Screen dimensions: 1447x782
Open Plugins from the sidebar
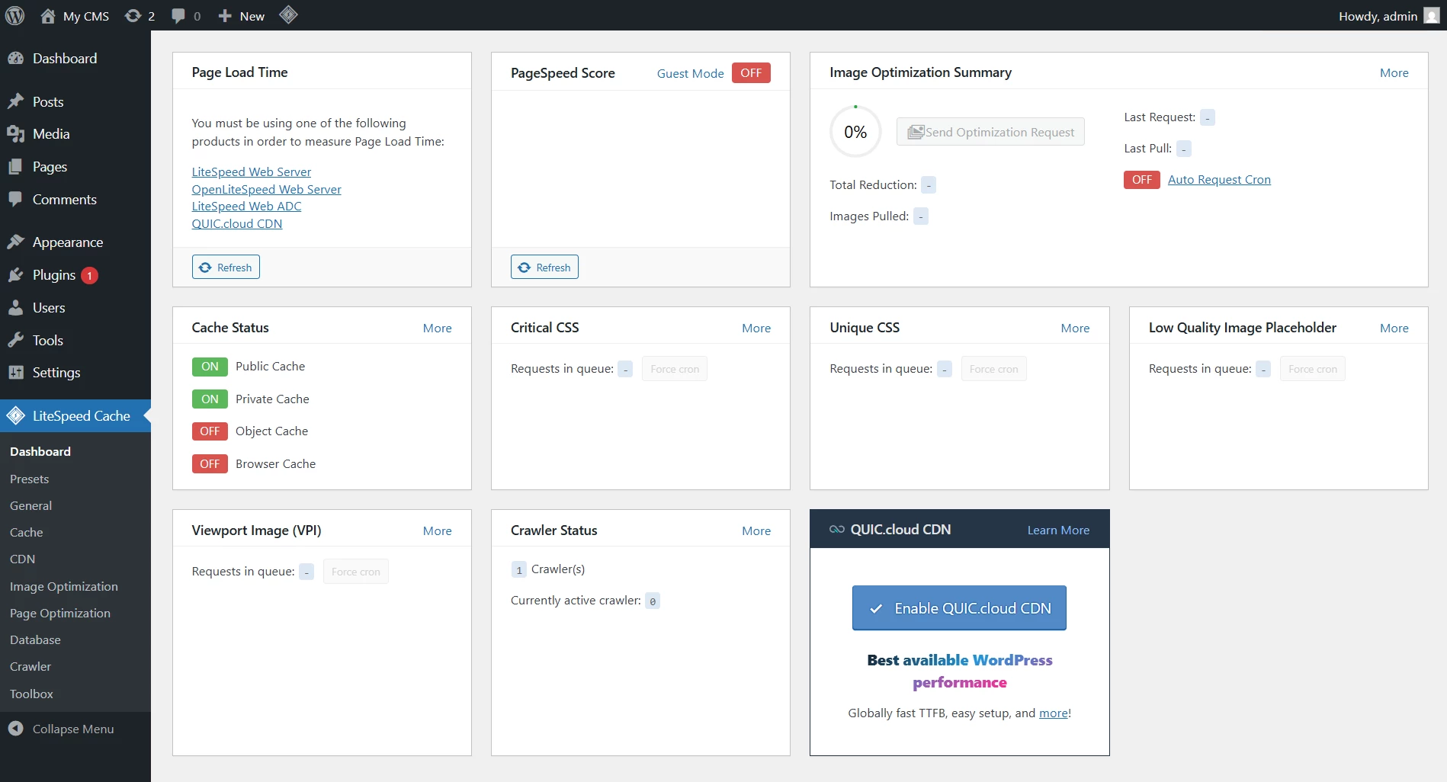[53, 275]
